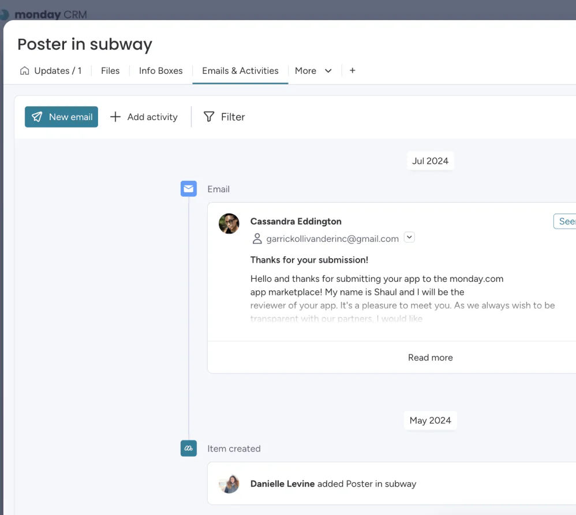Screen dimensions: 576x515
Task: Click garrickollivanderinc@gmail.com address
Action: click(x=332, y=239)
